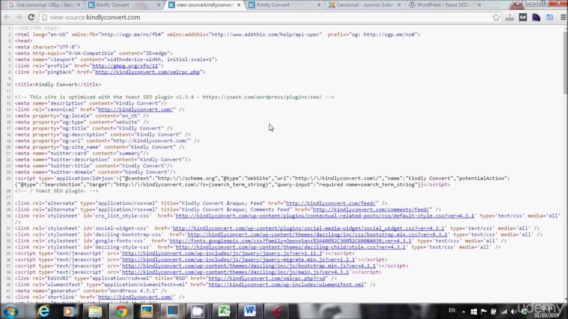Viewport: 568px width, 319px height.
Task: Click the browser back arrow
Action: pyautogui.click(x=7, y=17)
